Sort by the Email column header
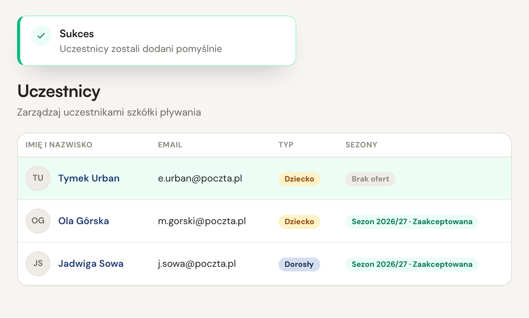This screenshot has height=318, width=529. pos(170,145)
